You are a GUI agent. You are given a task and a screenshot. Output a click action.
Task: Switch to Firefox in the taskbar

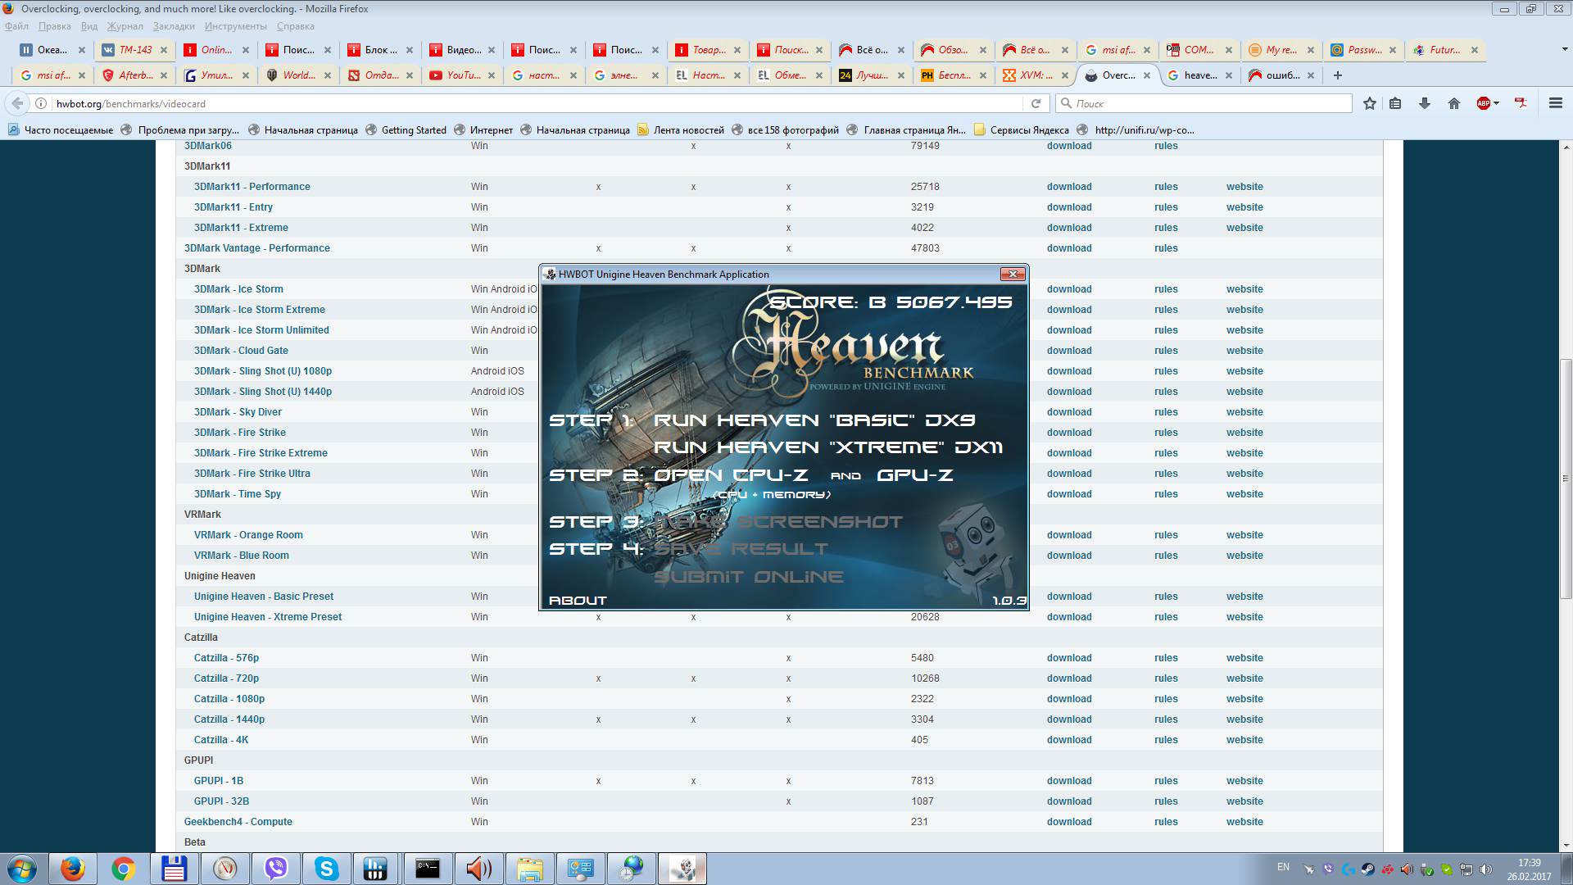click(x=73, y=869)
